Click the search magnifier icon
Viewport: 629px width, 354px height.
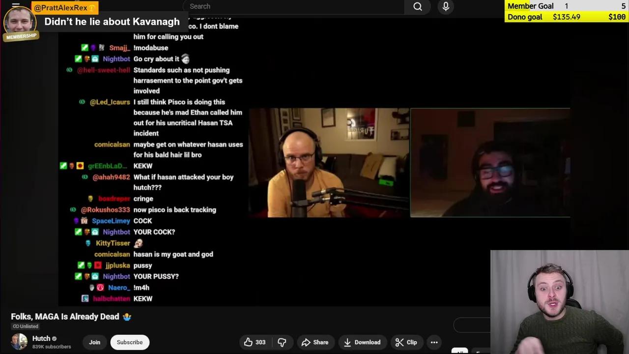417,6
